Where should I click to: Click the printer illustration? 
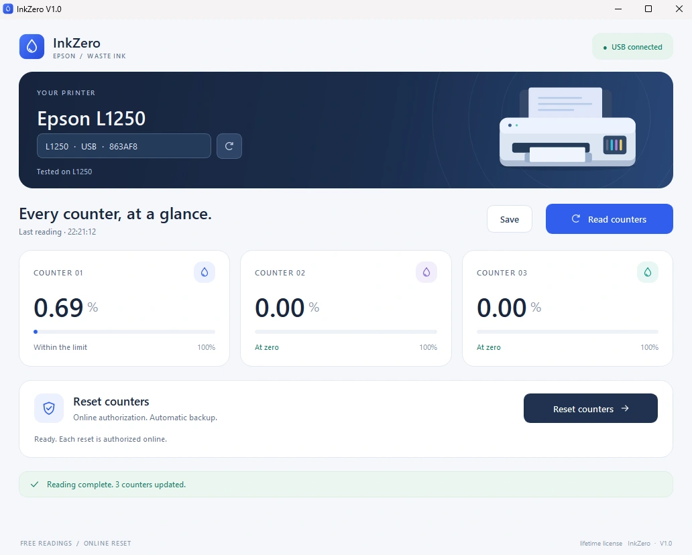click(x=567, y=127)
